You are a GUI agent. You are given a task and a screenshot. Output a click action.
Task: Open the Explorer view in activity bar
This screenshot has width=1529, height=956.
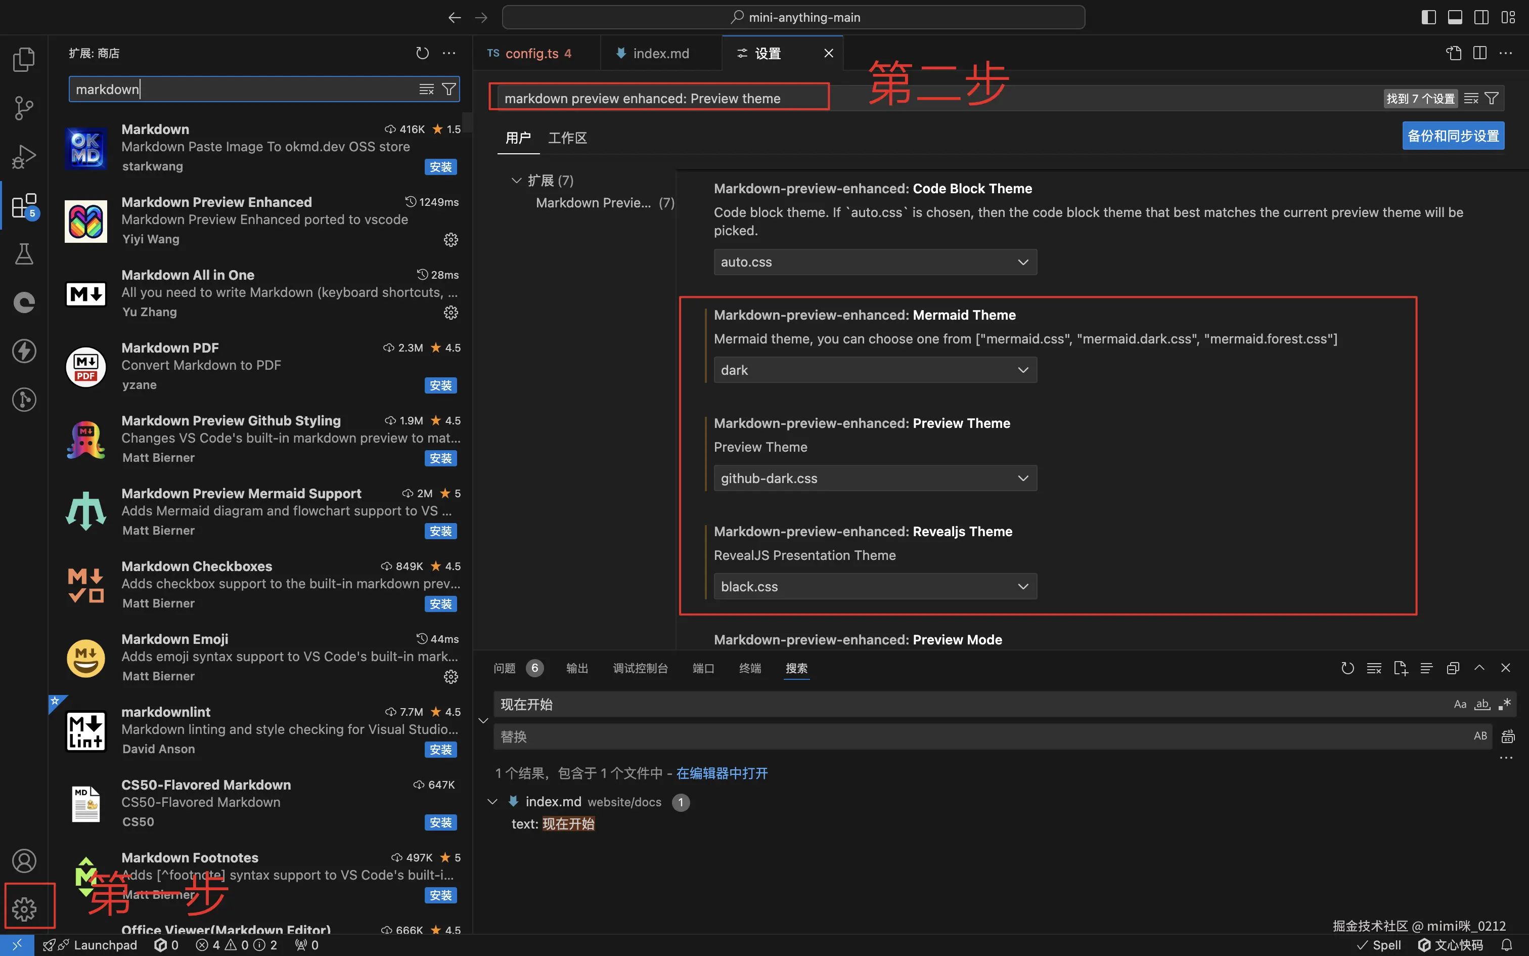pos(24,60)
